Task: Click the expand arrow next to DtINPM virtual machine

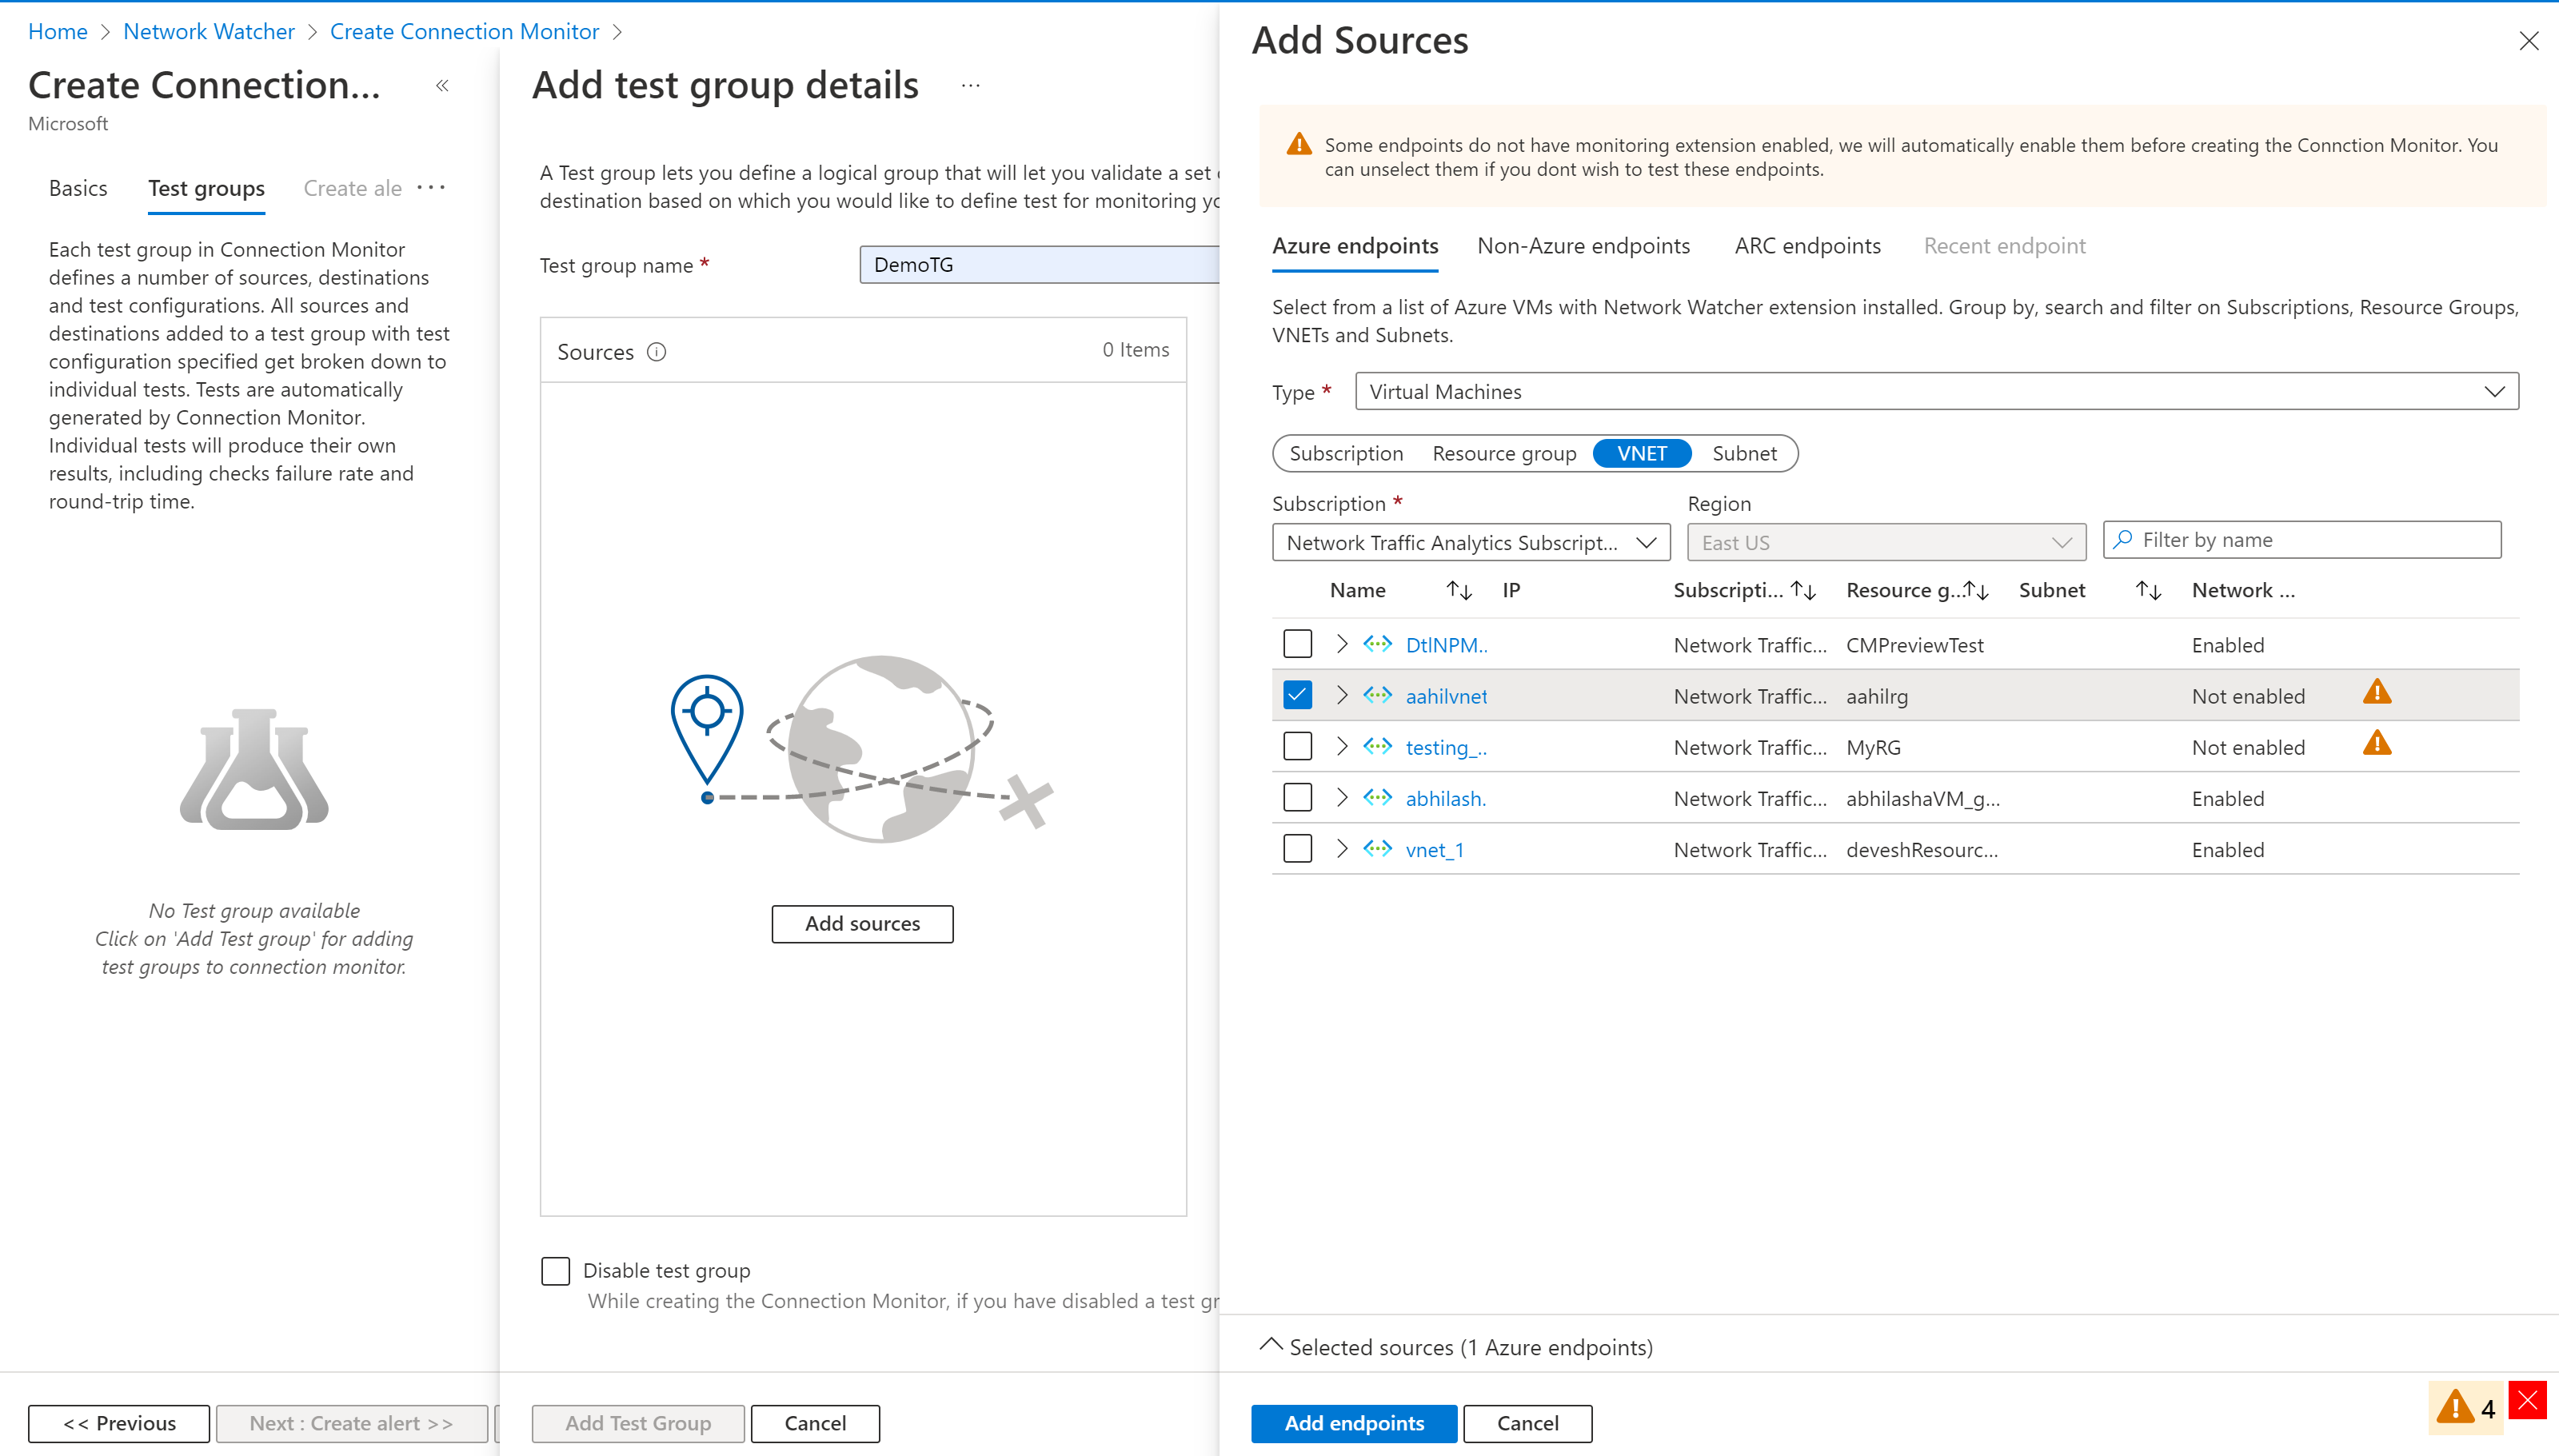Action: click(x=1339, y=644)
